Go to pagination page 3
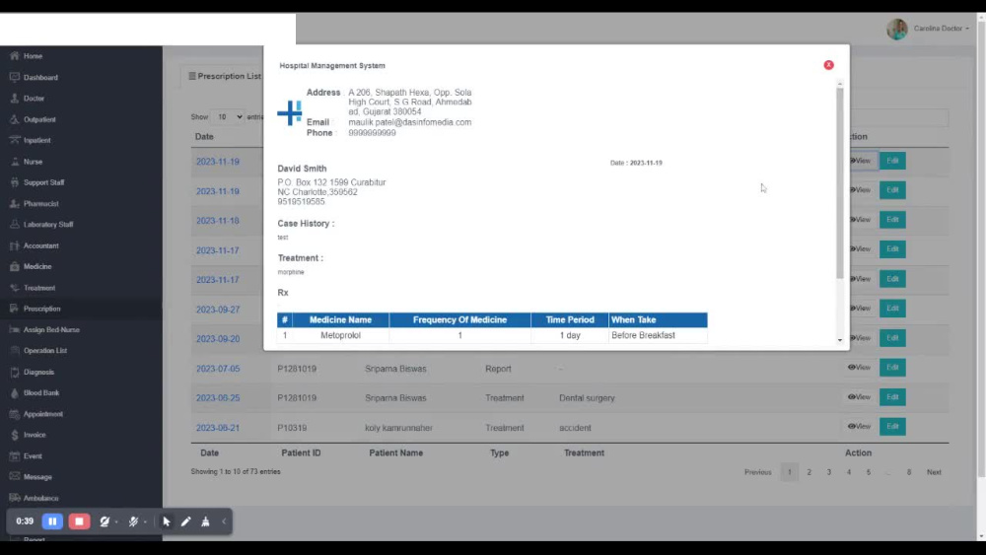 [829, 472]
